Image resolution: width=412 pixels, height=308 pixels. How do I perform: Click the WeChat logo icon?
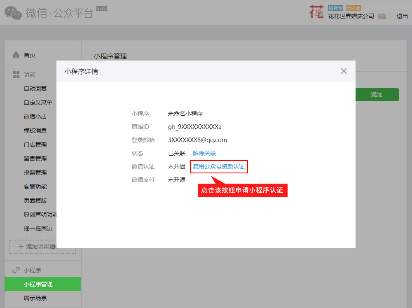coord(13,13)
